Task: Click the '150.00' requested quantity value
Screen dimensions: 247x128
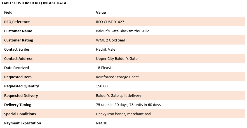Action: [x=102, y=86]
